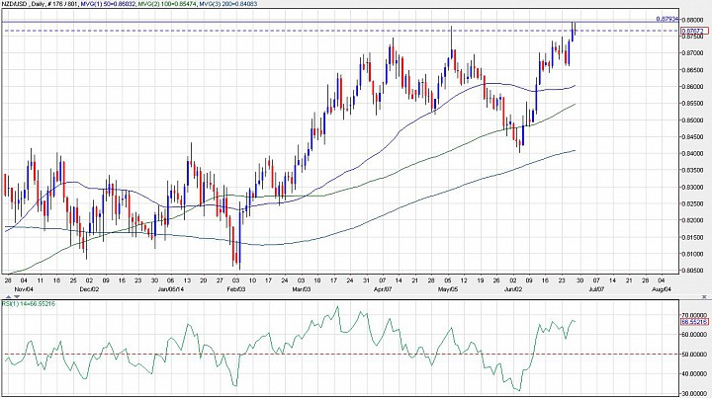The height and width of the screenshot is (398, 712).
Task: Click the Aug/04 date label
Action: click(662, 288)
